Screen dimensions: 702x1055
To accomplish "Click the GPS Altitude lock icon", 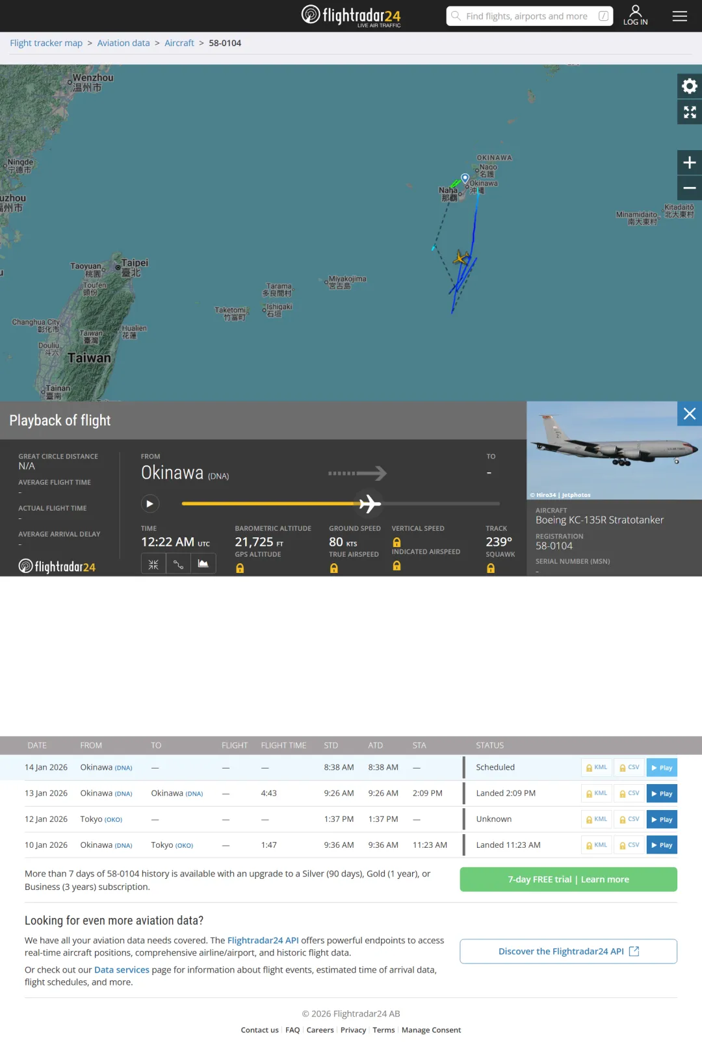I will [240, 568].
